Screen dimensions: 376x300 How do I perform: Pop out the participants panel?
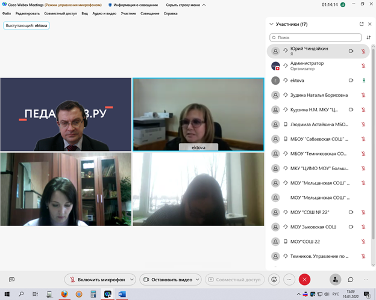(362, 24)
